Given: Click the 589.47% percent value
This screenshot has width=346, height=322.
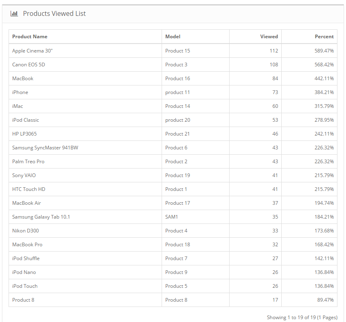Looking at the screenshot, I should [324, 51].
